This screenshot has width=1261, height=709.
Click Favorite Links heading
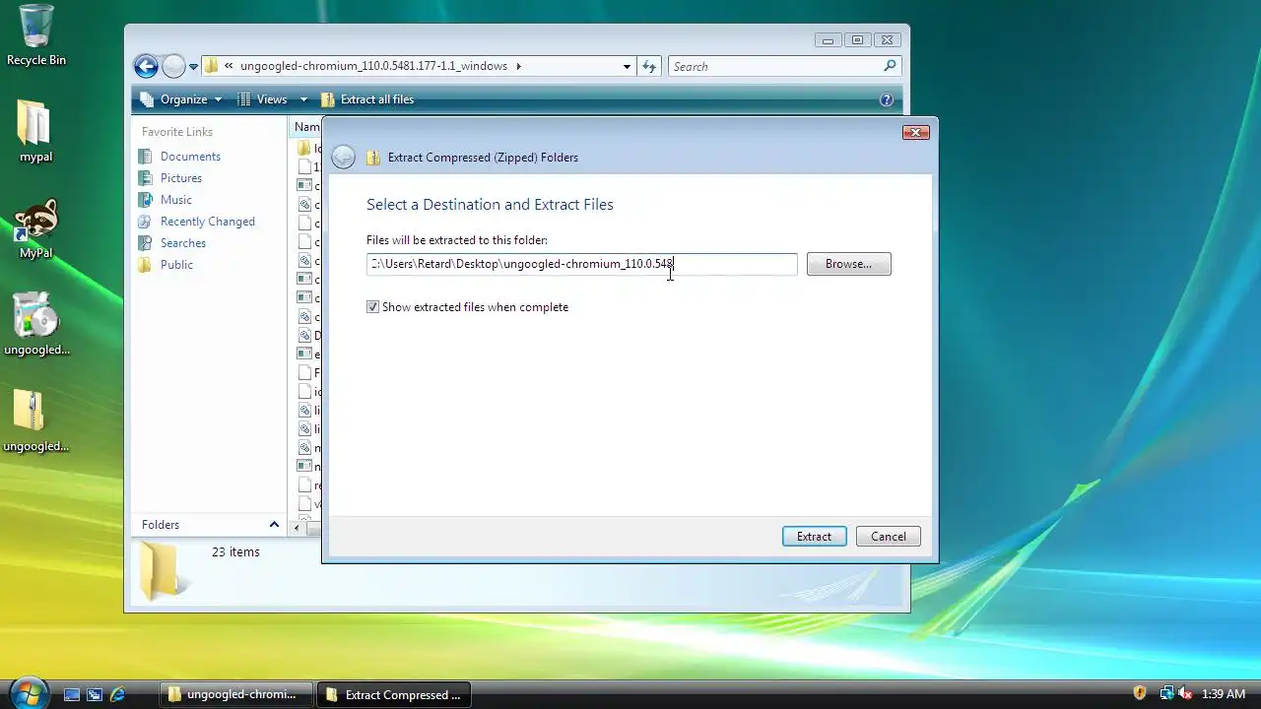click(x=176, y=132)
